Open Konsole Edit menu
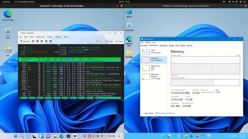Screen dimensions: 248x139 (x=26, y=37)
